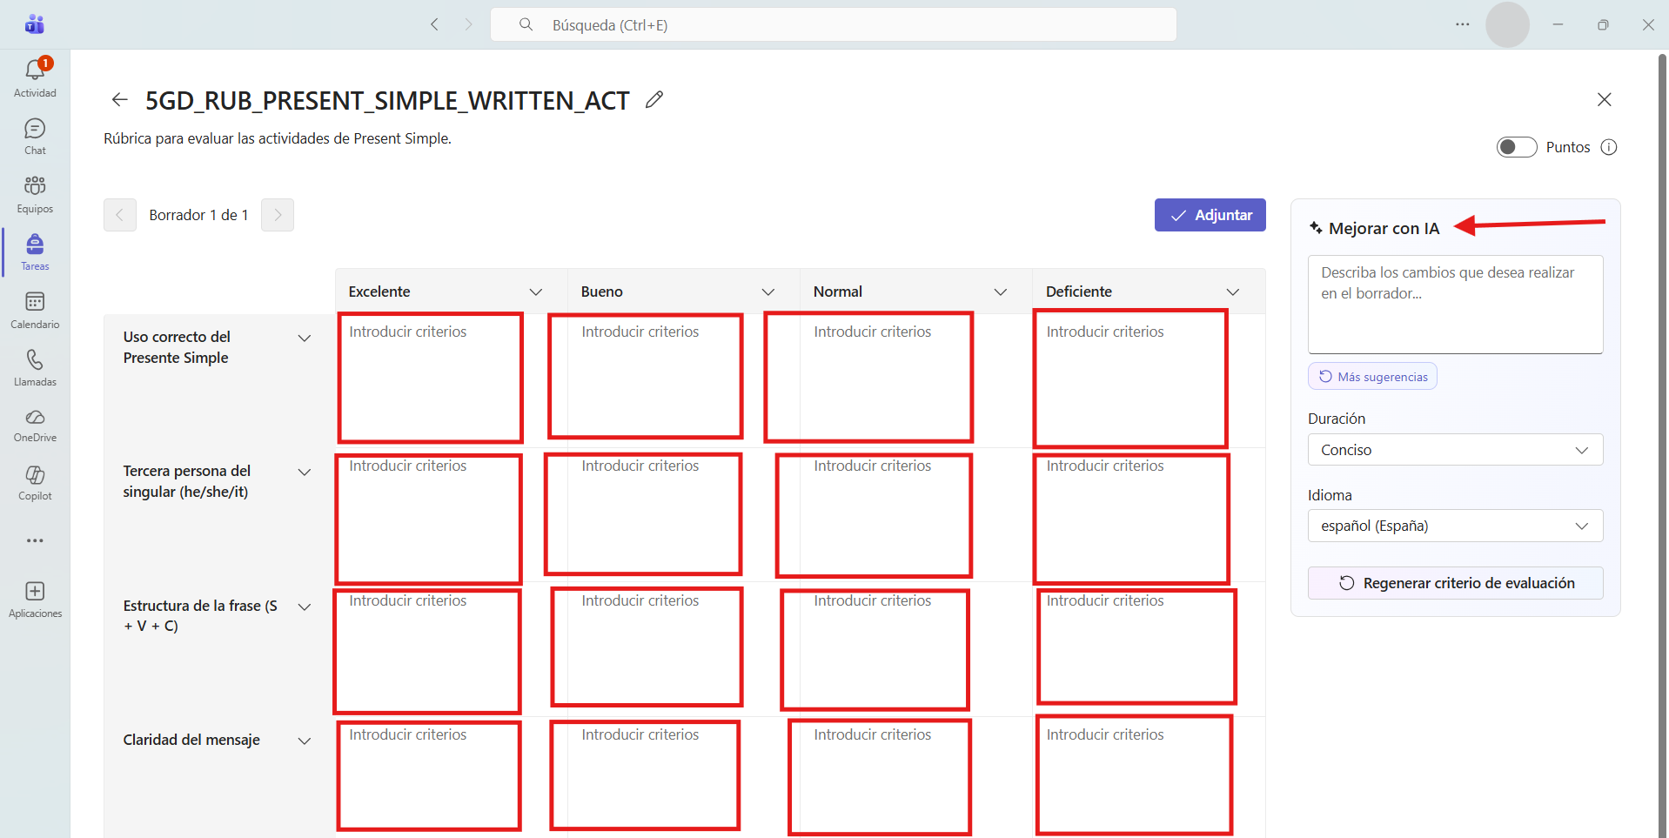Open the Actividad notifications bell

[35, 77]
